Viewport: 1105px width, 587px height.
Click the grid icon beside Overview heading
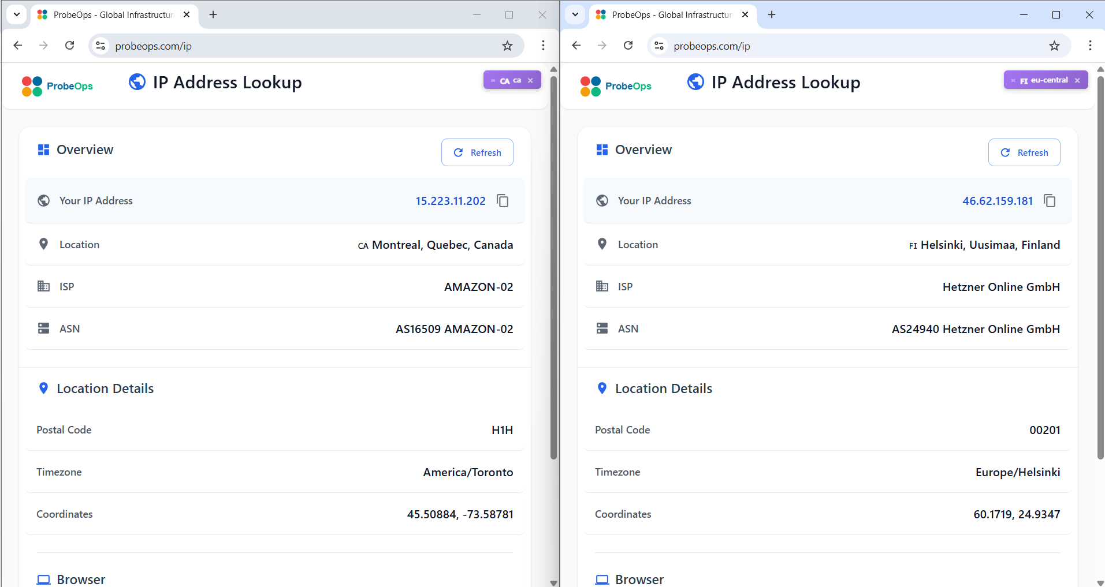[x=43, y=149]
